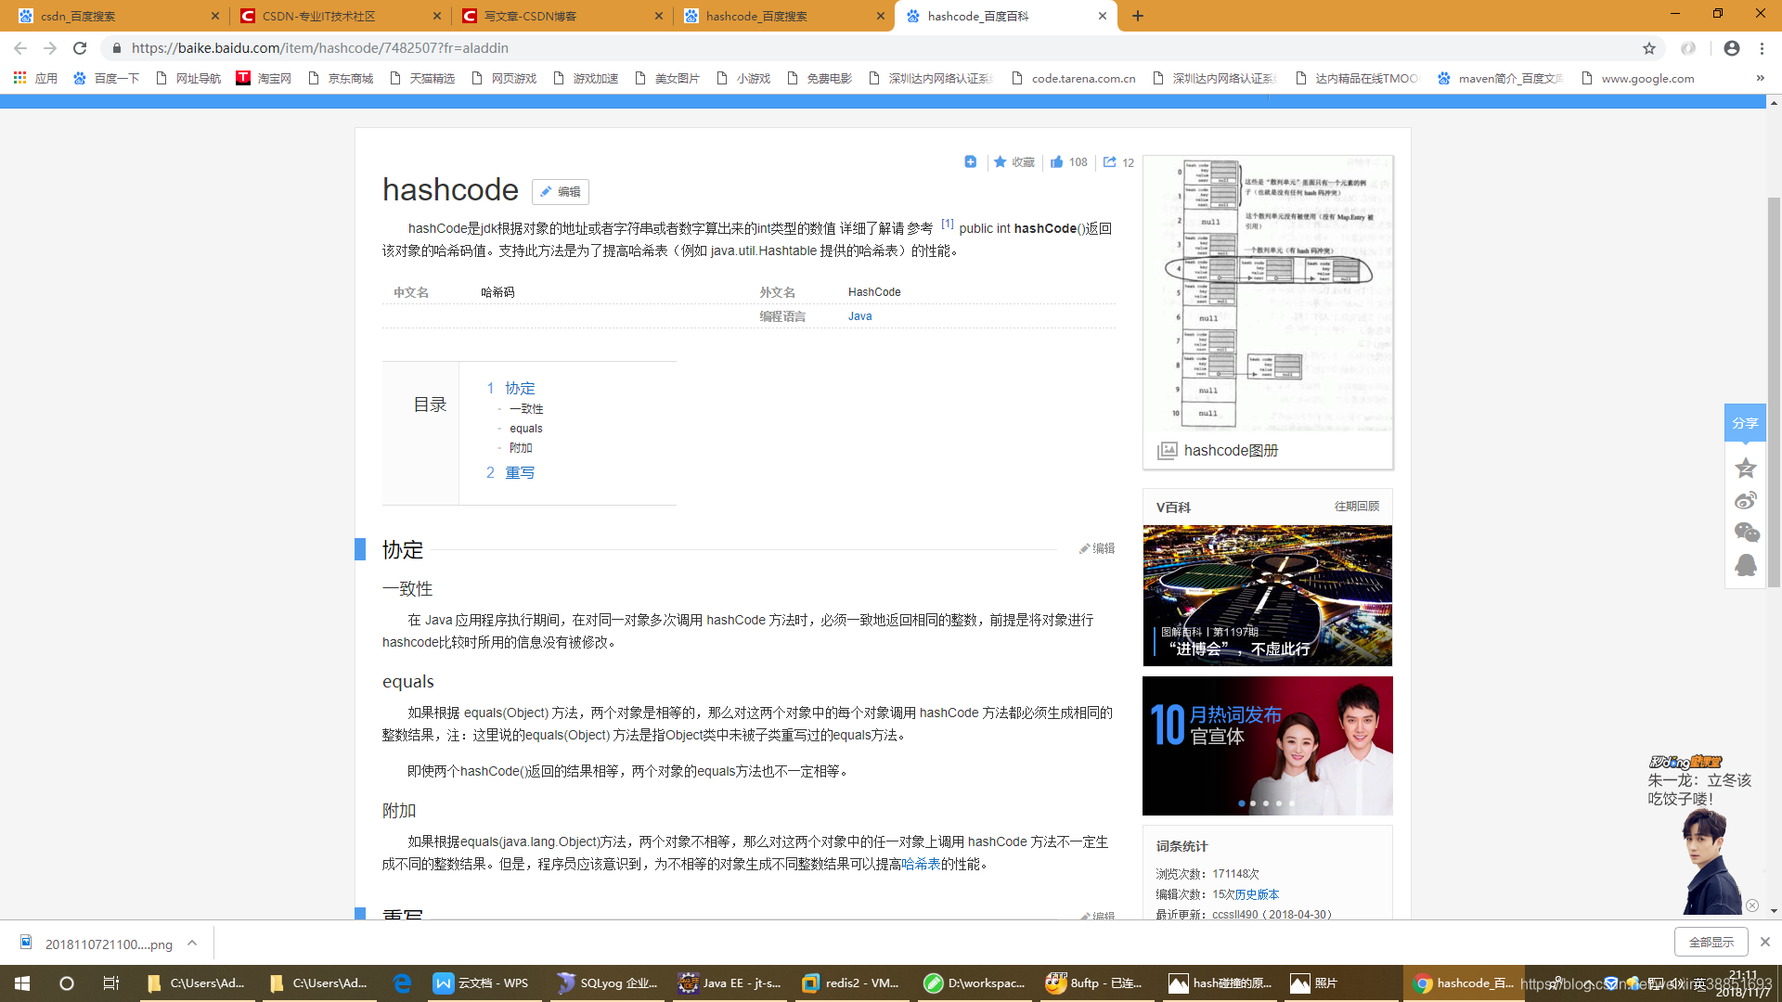This screenshot has width=1782, height=1002.
Task: Click the 收藏 star icon
Action: click(x=1000, y=161)
